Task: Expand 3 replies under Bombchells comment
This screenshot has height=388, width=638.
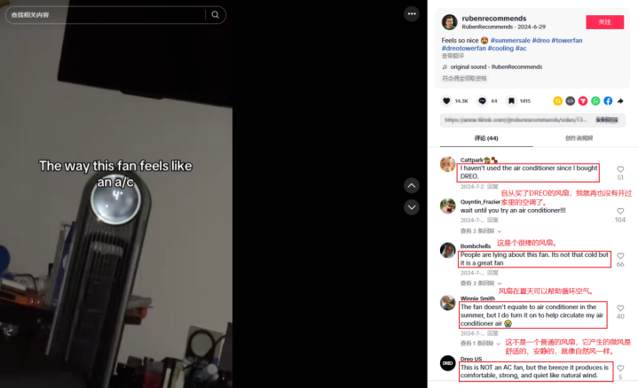Action: tap(481, 283)
